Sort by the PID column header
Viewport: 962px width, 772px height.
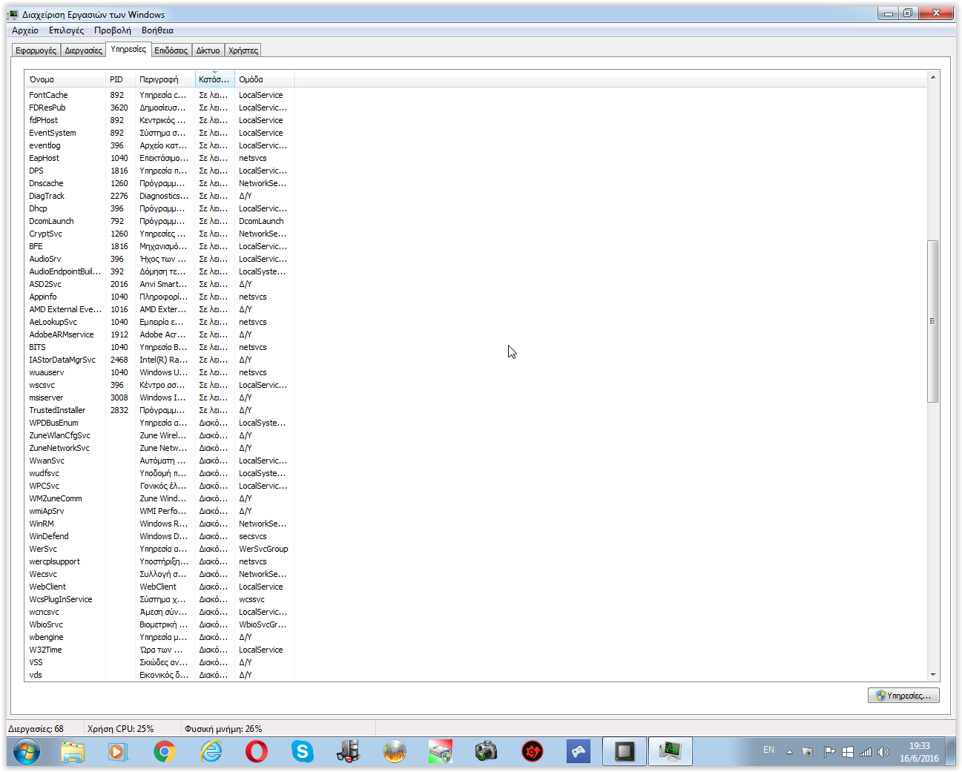(x=120, y=79)
